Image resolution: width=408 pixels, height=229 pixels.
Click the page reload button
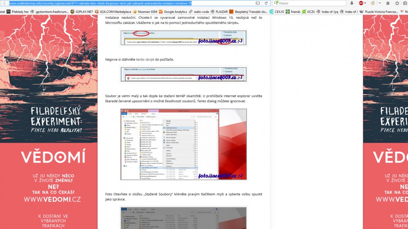pos(266,3)
